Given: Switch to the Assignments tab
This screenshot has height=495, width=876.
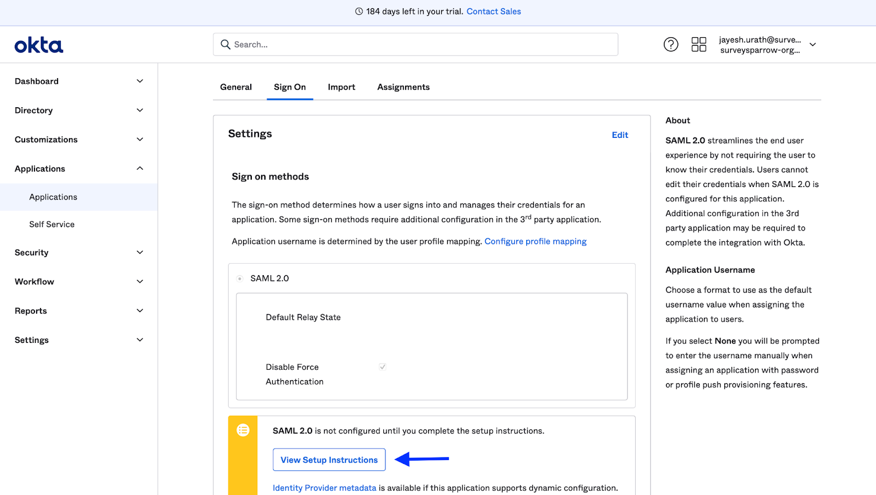Looking at the screenshot, I should click(x=404, y=87).
